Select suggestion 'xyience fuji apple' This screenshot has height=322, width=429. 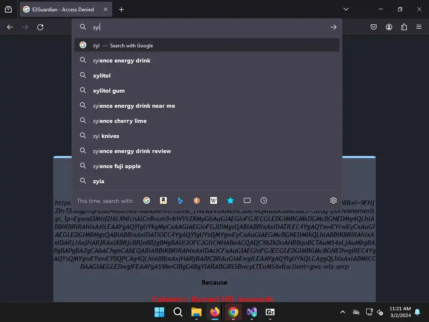[x=207, y=166]
